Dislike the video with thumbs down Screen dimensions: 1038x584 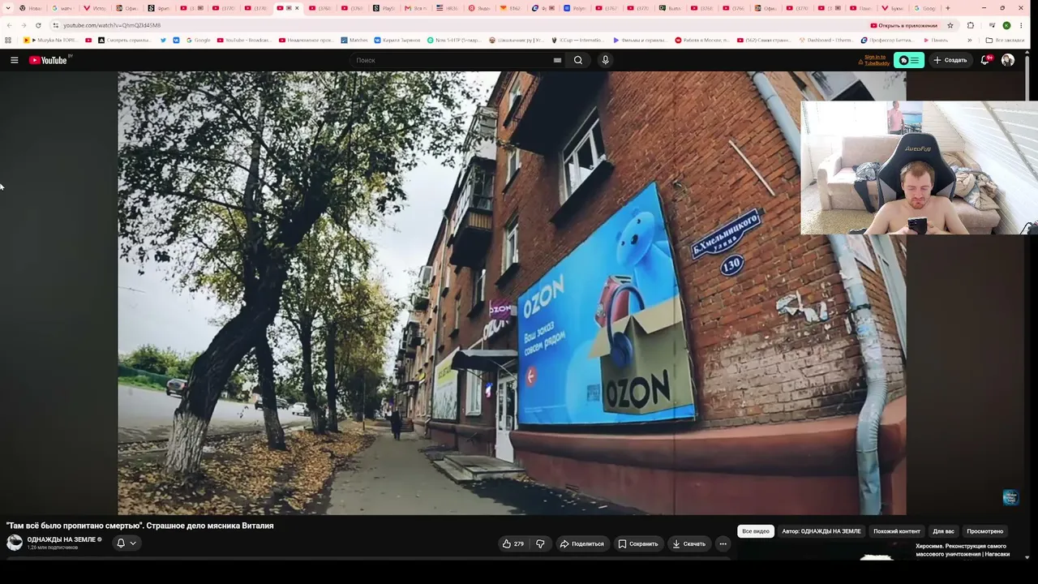coord(540,543)
